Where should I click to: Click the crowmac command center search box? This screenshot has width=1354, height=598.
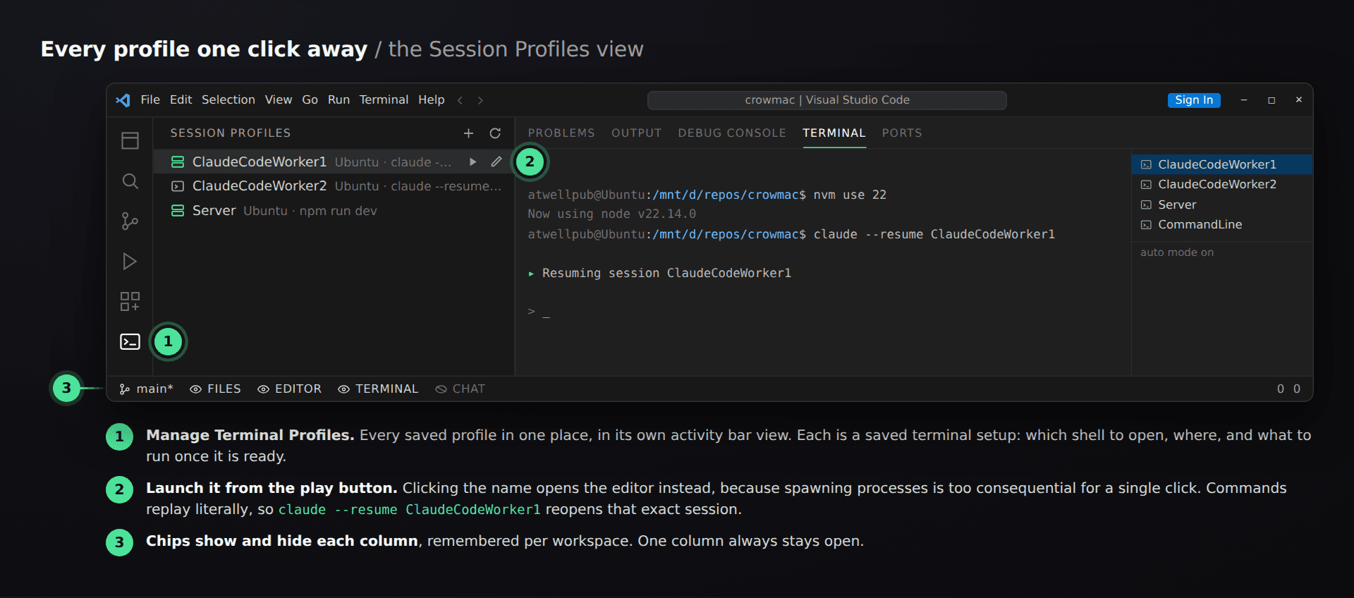tap(827, 100)
